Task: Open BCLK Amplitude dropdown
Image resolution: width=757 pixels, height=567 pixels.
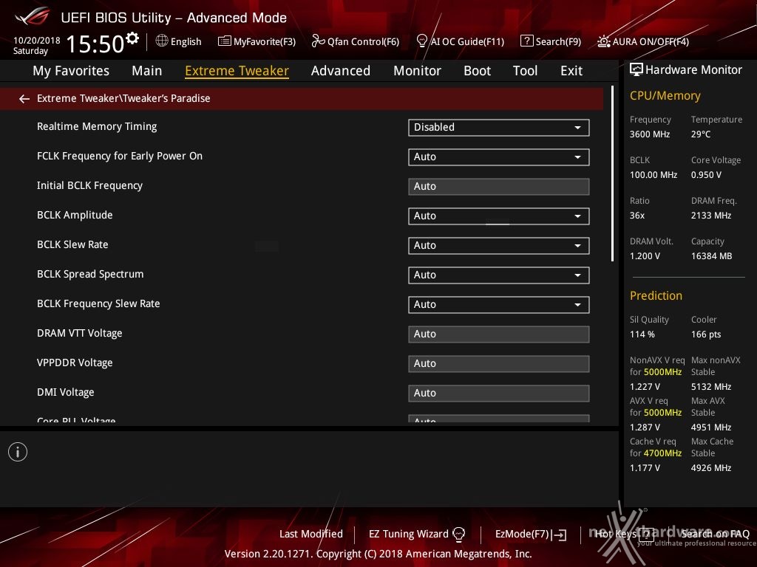Action: pyautogui.click(x=499, y=216)
